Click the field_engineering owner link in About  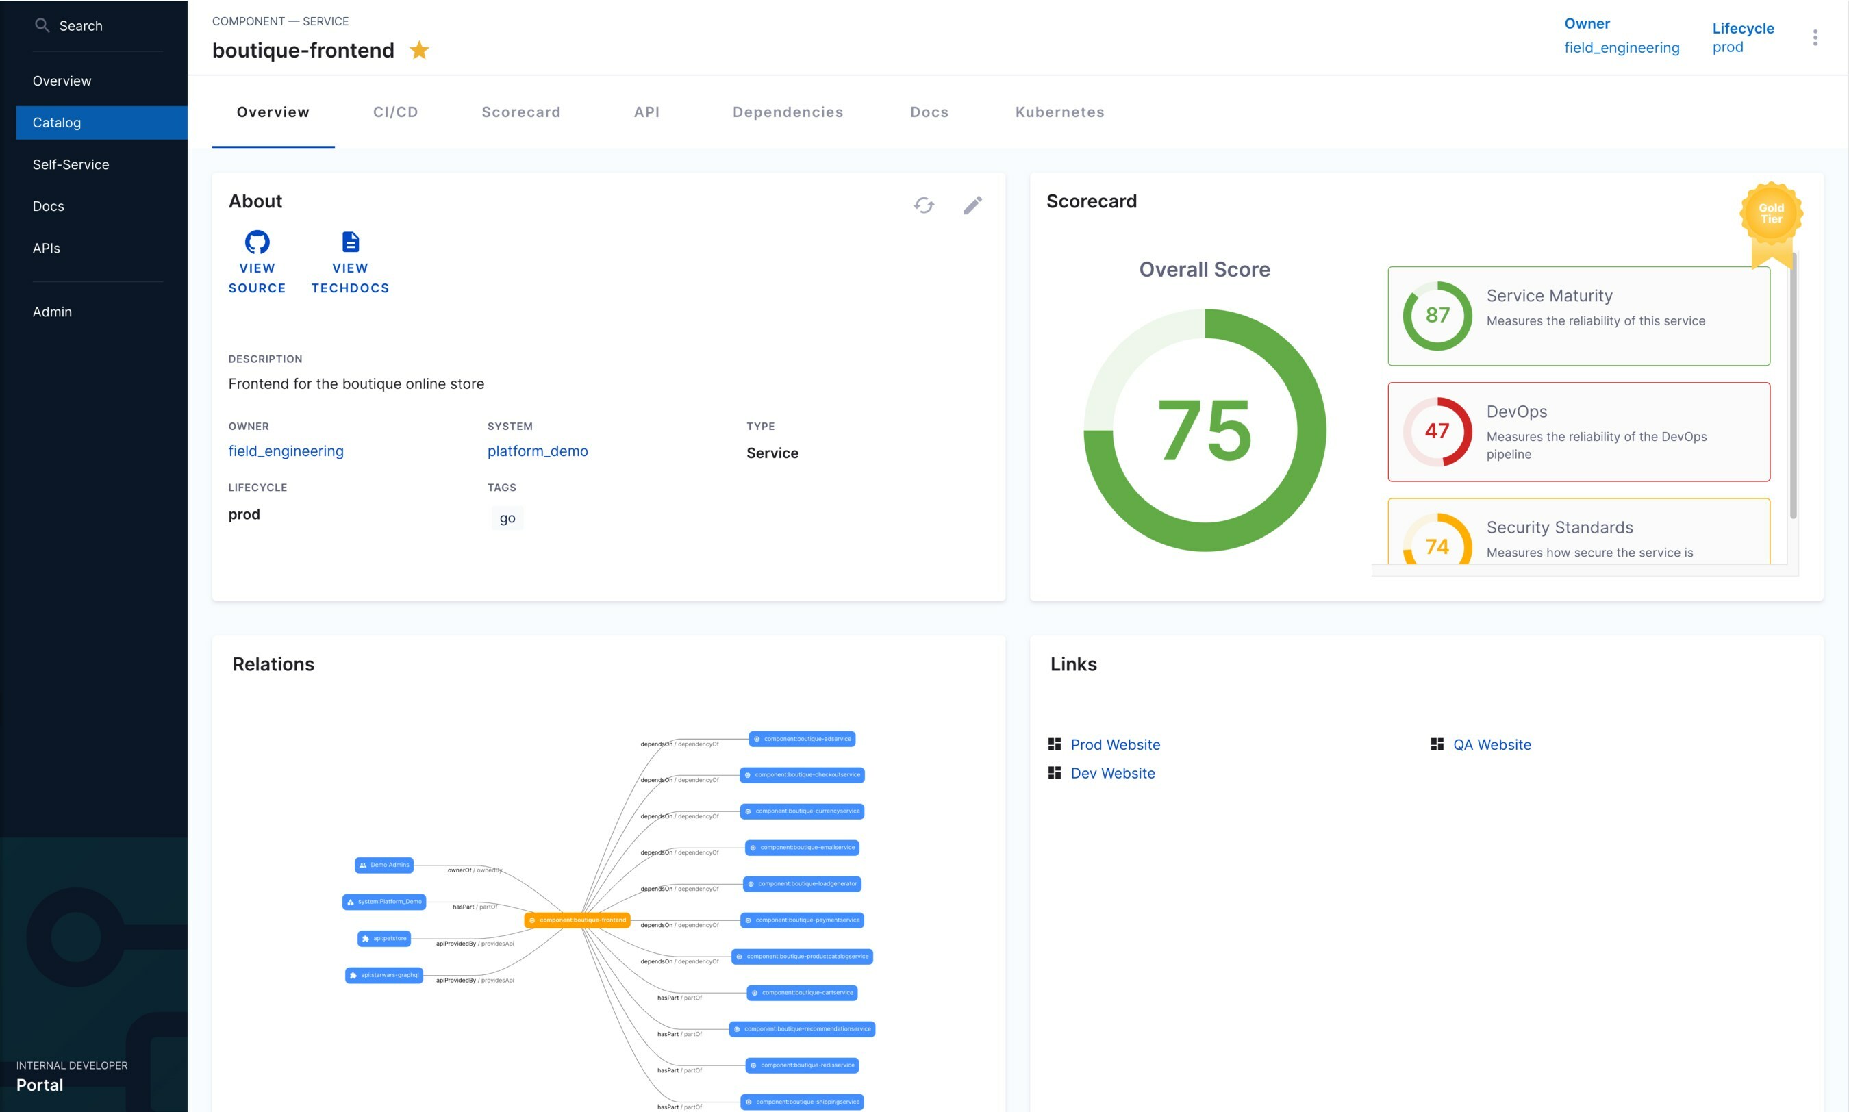pyautogui.click(x=286, y=451)
